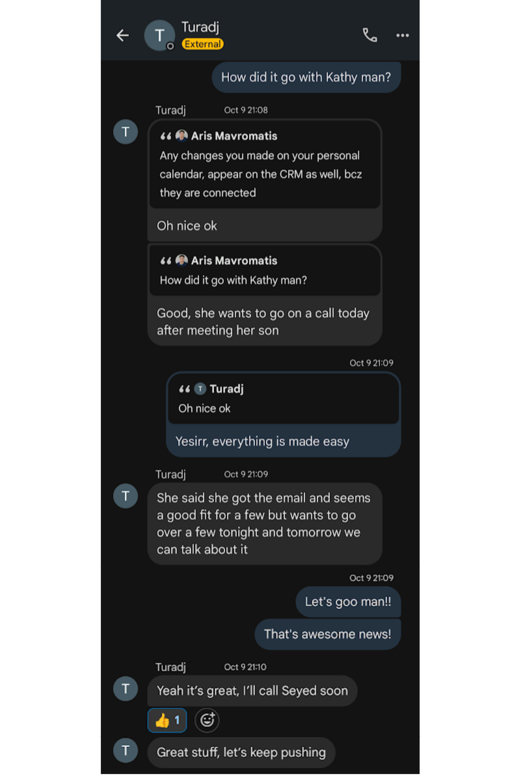Image resolution: width=521 pixels, height=779 pixels.
Task: Tap Turadj's avatar beside the Oct 9 21:08 message
Action: click(126, 132)
